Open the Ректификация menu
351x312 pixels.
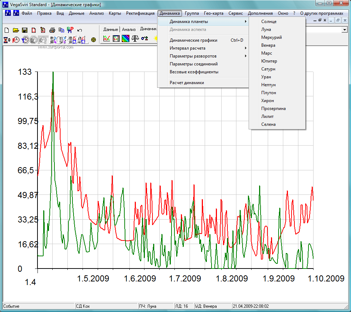point(140,13)
